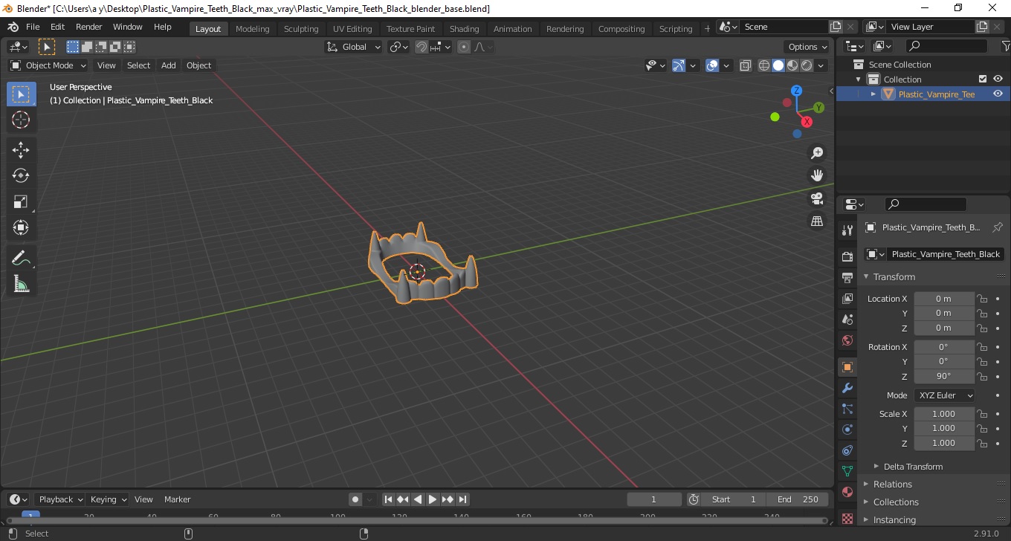Click the pan hand viewport icon
The width and height of the screenshot is (1011, 541).
pyautogui.click(x=817, y=175)
